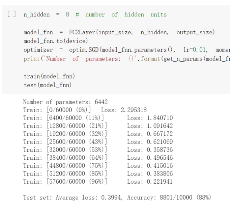The height and width of the screenshot is (215, 230).
Task: Click the 'number of hidden units' comment
Action: click(x=125, y=14)
